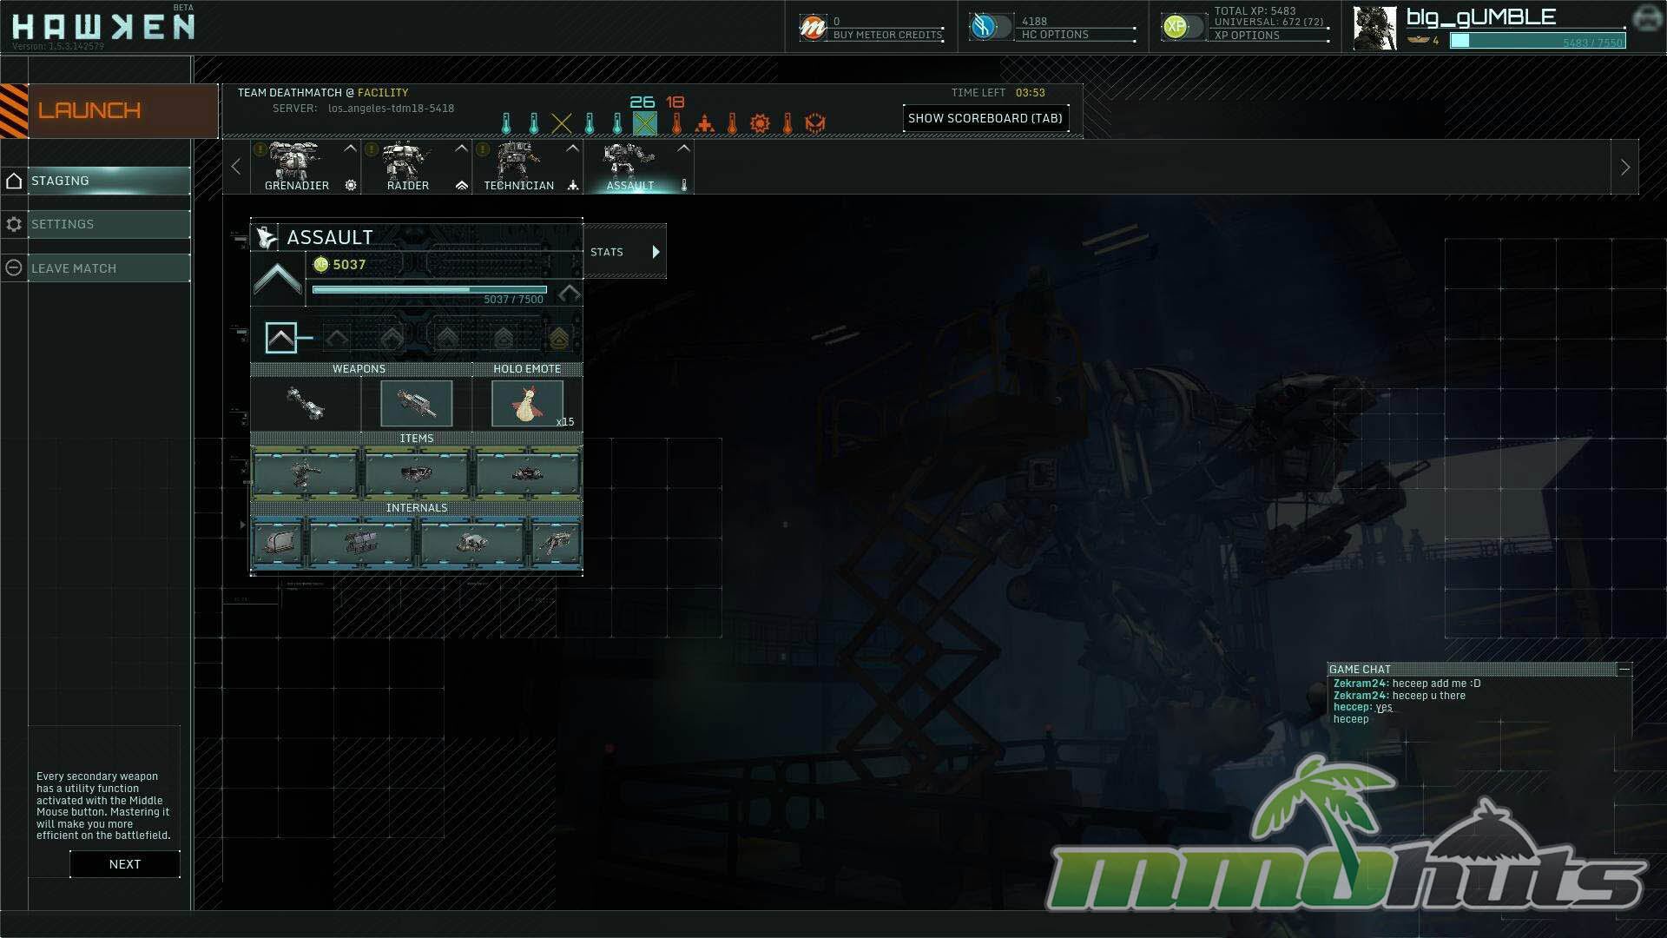The width and height of the screenshot is (1667, 938).
Task: Click Show Scoreboard (TAB) button
Action: coord(985,118)
